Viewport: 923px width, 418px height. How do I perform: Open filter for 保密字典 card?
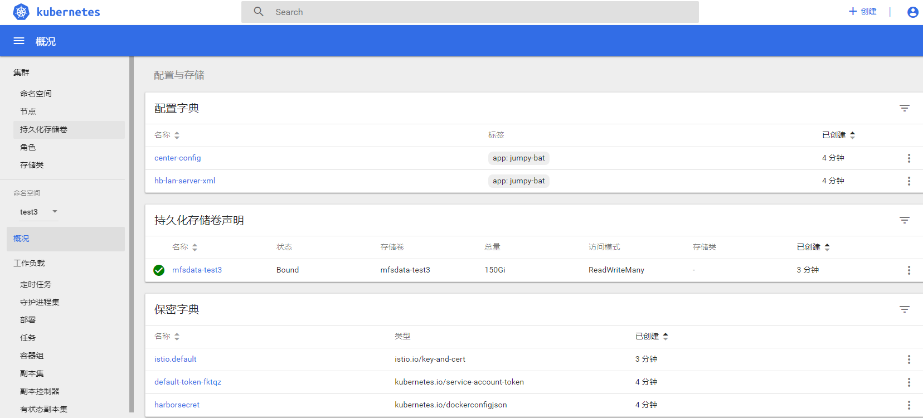pos(905,309)
